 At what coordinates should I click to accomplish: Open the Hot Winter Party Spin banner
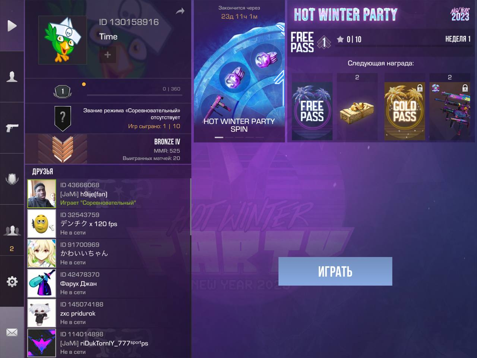click(239, 71)
